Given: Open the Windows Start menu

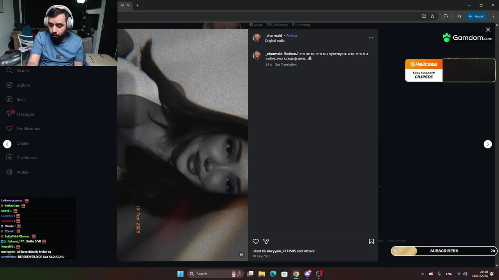Looking at the screenshot, I should [x=180, y=274].
